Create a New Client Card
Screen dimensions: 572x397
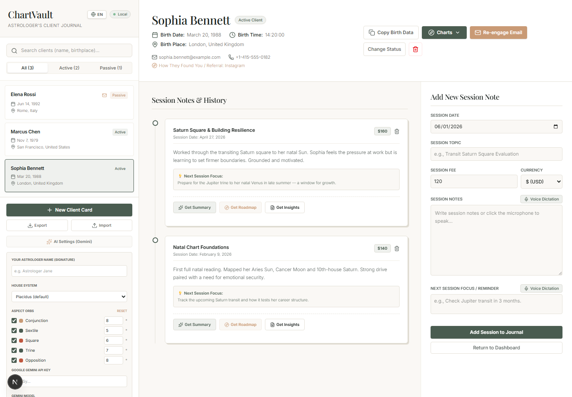pyautogui.click(x=69, y=210)
